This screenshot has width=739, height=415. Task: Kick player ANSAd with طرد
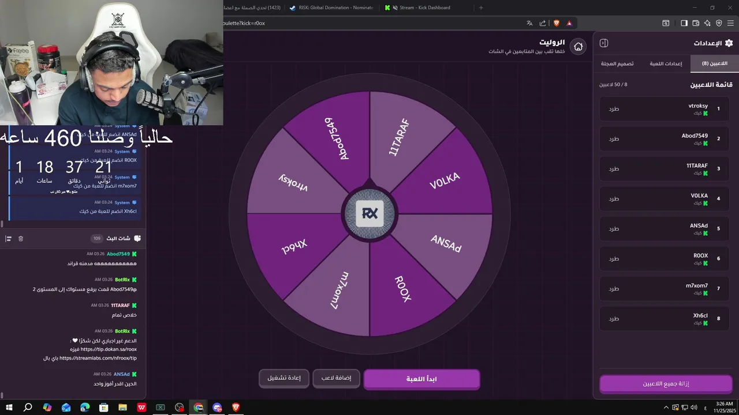point(614,229)
